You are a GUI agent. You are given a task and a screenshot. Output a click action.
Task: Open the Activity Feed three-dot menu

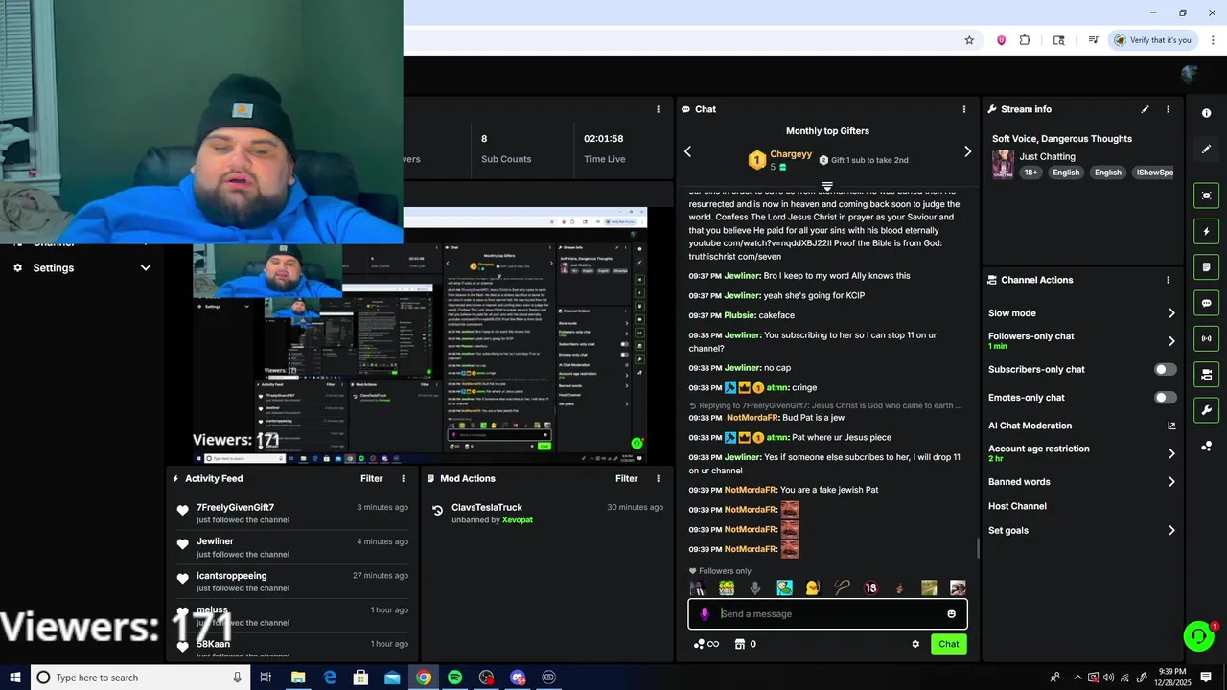(x=403, y=478)
